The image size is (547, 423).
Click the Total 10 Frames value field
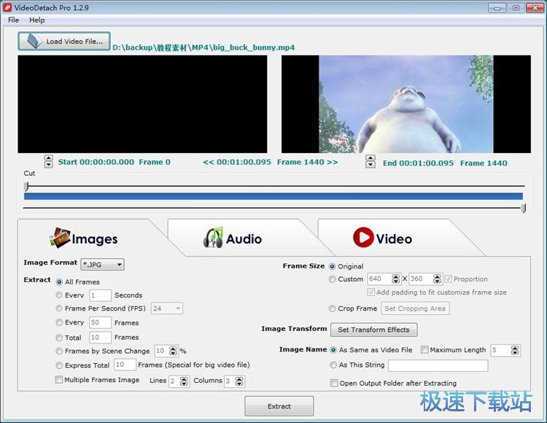pos(100,337)
